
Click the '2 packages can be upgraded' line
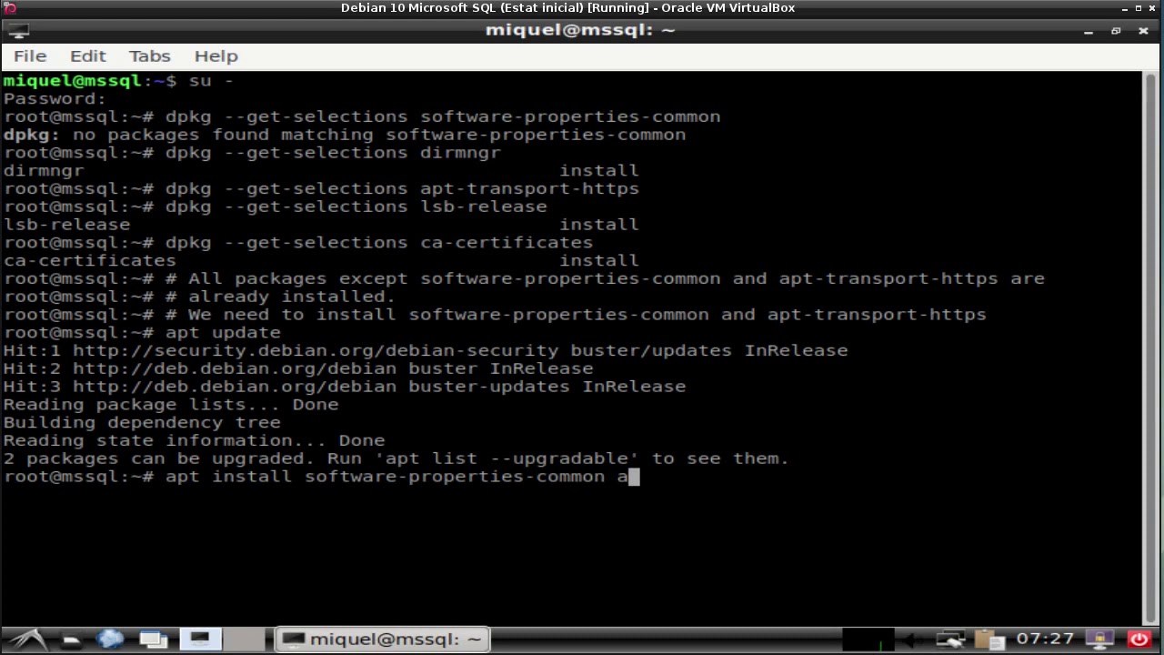396,458
